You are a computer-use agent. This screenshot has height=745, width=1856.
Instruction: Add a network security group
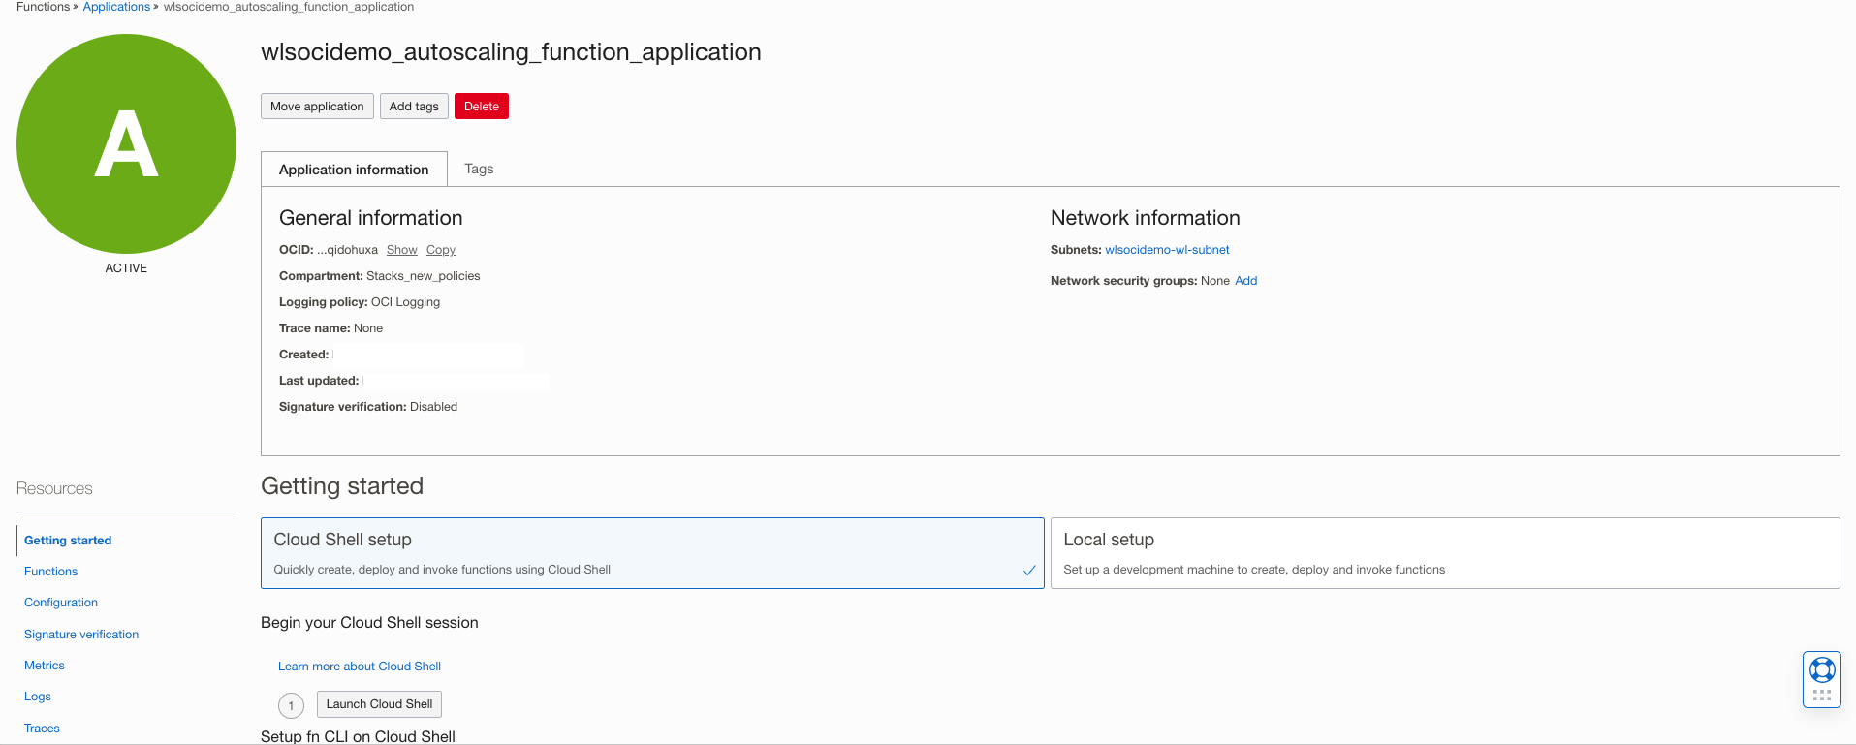click(x=1245, y=281)
